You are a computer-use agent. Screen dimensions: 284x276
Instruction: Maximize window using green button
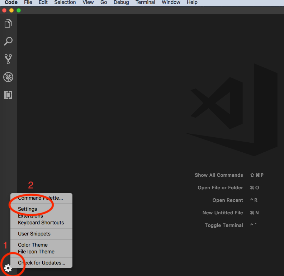click(19, 10)
